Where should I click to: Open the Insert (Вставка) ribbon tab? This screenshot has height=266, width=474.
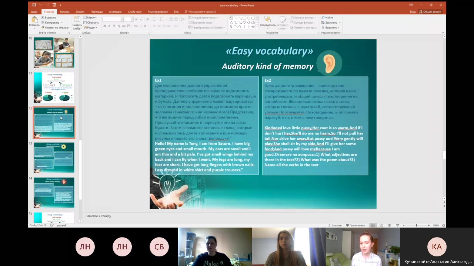pos(65,12)
